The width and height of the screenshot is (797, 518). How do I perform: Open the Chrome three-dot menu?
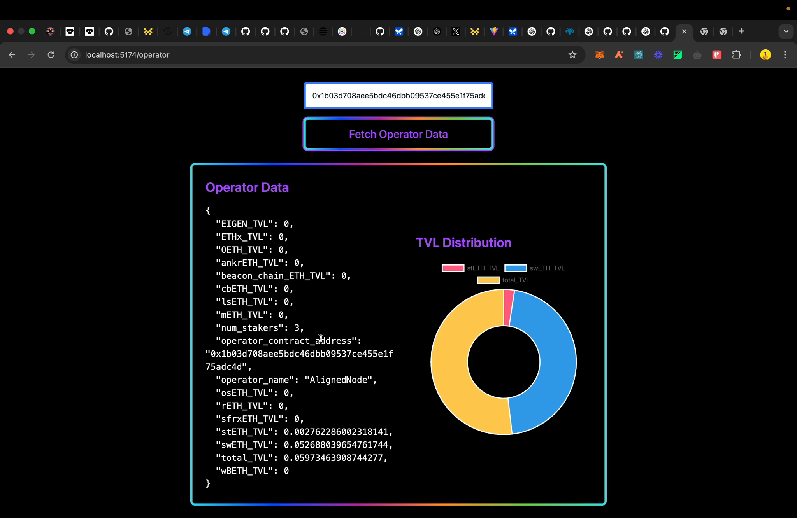[x=785, y=55]
